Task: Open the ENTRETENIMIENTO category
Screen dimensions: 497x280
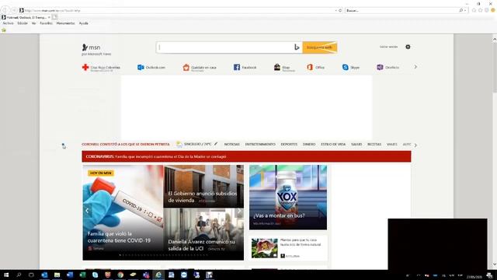Action: pyautogui.click(x=260, y=144)
